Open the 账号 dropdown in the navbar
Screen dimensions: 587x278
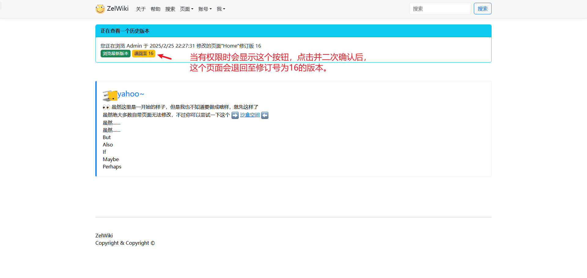pyautogui.click(x=205, y=9)
